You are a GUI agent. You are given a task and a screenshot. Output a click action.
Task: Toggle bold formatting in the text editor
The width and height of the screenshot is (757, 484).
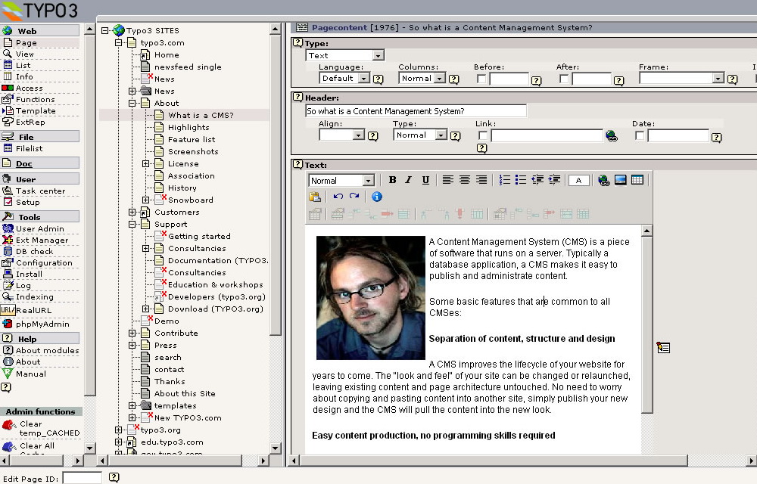coord(392,180)
